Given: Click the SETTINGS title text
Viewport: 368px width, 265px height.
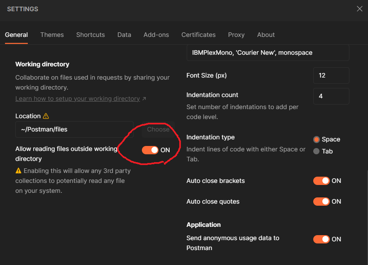Looking at the screenshot, I should point(22,9).
